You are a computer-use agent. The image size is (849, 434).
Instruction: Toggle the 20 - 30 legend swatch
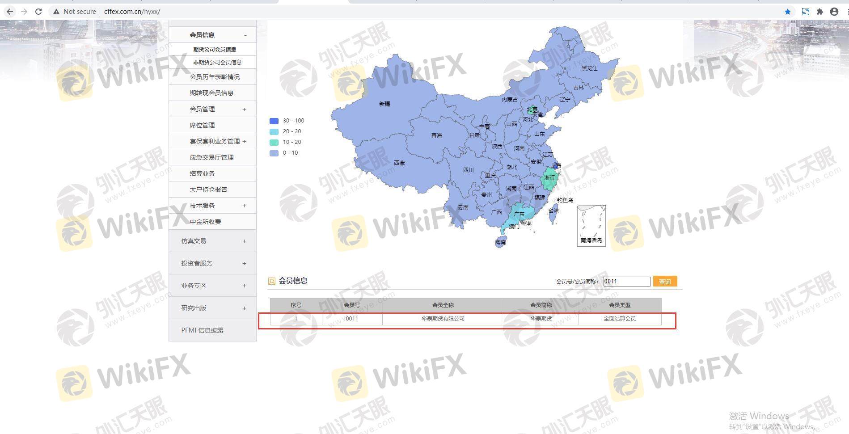(274, 131)
